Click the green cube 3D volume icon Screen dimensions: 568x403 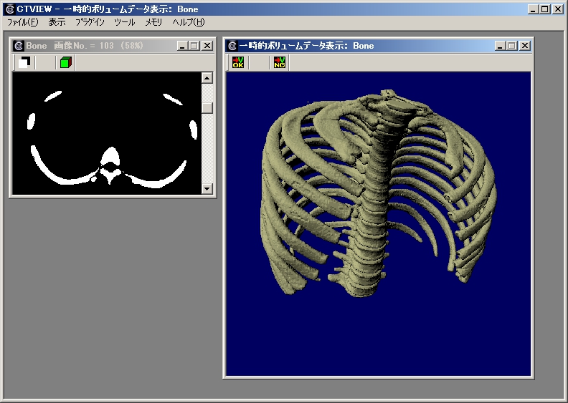(65, 62)
